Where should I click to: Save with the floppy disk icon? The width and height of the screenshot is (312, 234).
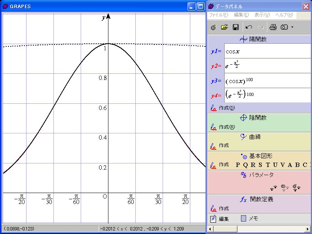click(x=236, y=27)
